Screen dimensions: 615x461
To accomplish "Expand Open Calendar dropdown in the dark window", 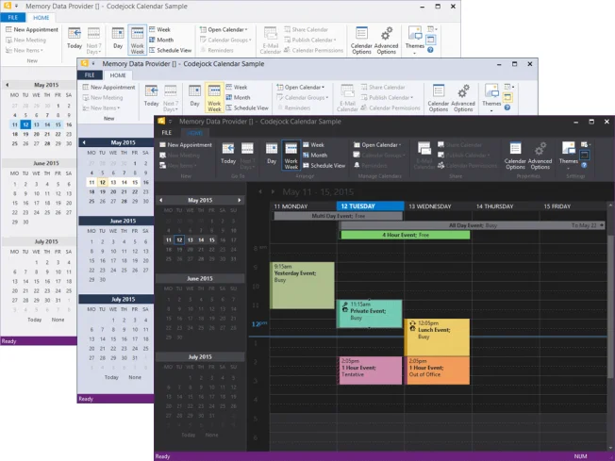I will click(379, 145).
